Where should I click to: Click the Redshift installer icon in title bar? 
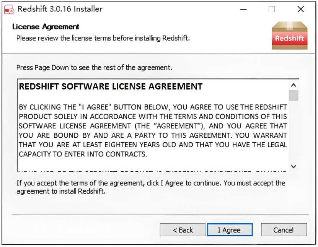9,10
